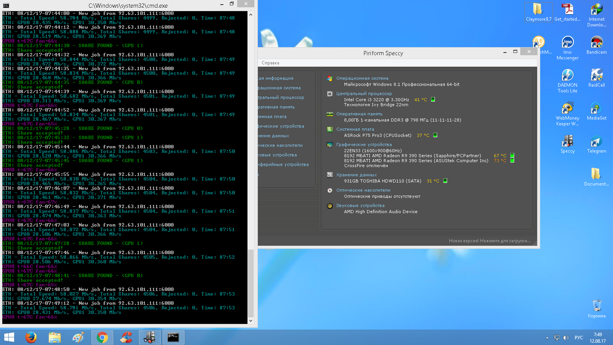Click the cmd scrollbar up arrow
The height and width of the screenshot is (345, 613).
251,15
